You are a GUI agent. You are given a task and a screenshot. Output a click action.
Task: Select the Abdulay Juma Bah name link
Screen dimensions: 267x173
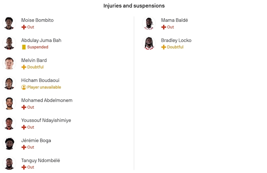tap(41, 40)
